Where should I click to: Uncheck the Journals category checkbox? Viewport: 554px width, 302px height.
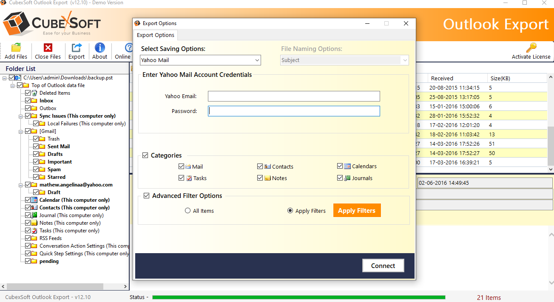(340, 178)
